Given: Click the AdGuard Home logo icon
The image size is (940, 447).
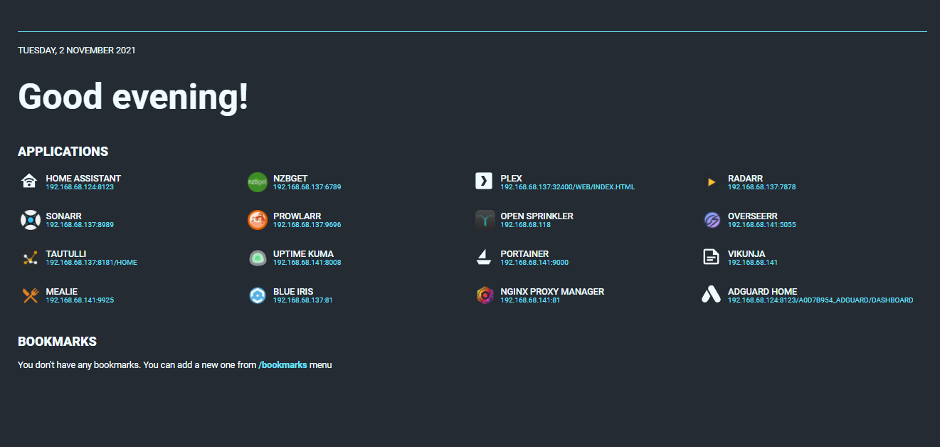Looking at the screenshot, I should (x=711, y=295).
